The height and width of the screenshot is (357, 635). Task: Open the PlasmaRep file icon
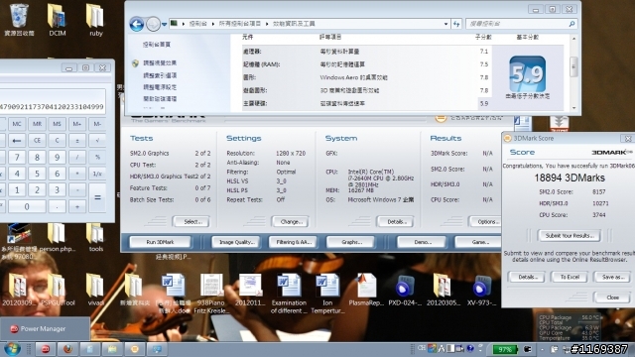tap(366, 290)
